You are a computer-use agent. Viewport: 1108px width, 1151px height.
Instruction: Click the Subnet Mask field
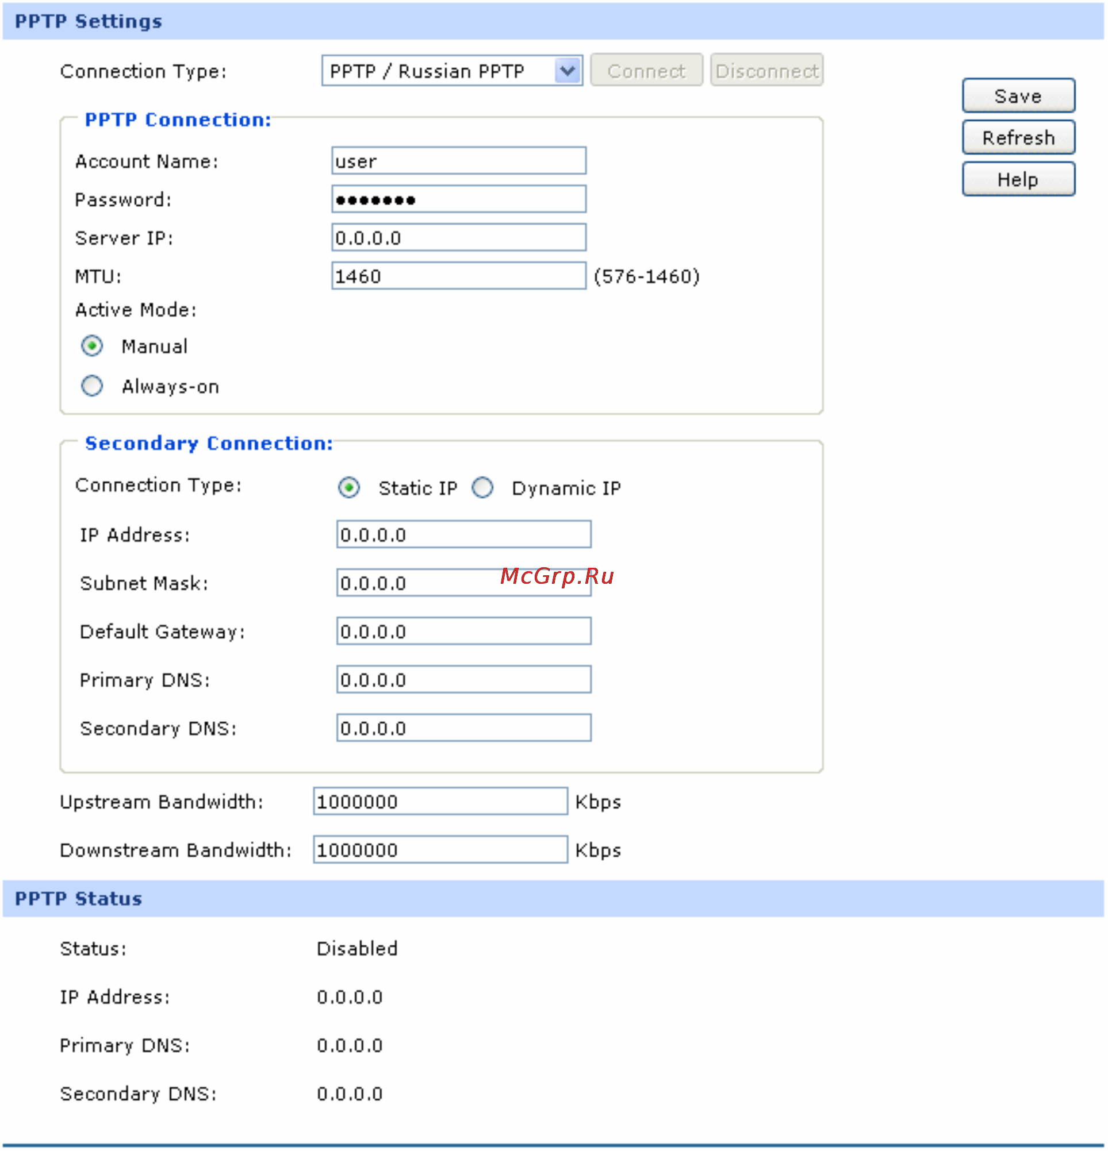pos(464,583)
